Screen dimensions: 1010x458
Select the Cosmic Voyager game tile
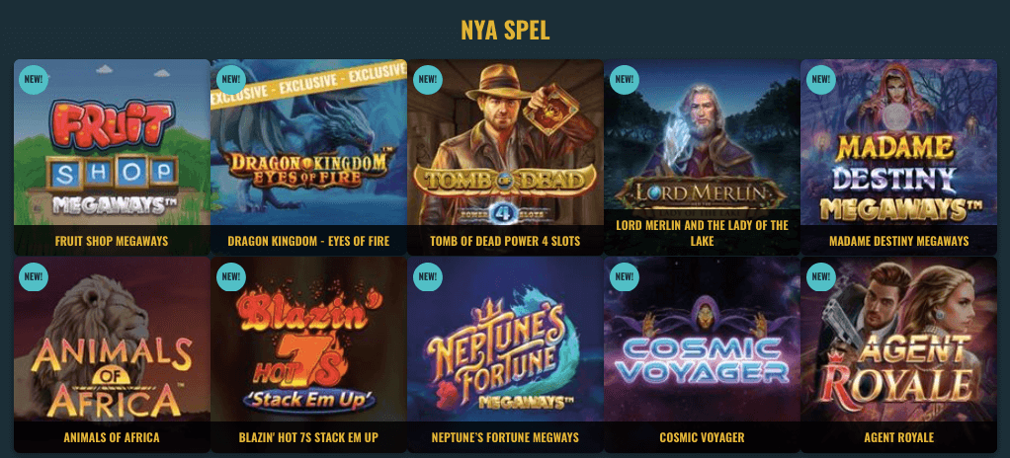[x=702, y=354]
